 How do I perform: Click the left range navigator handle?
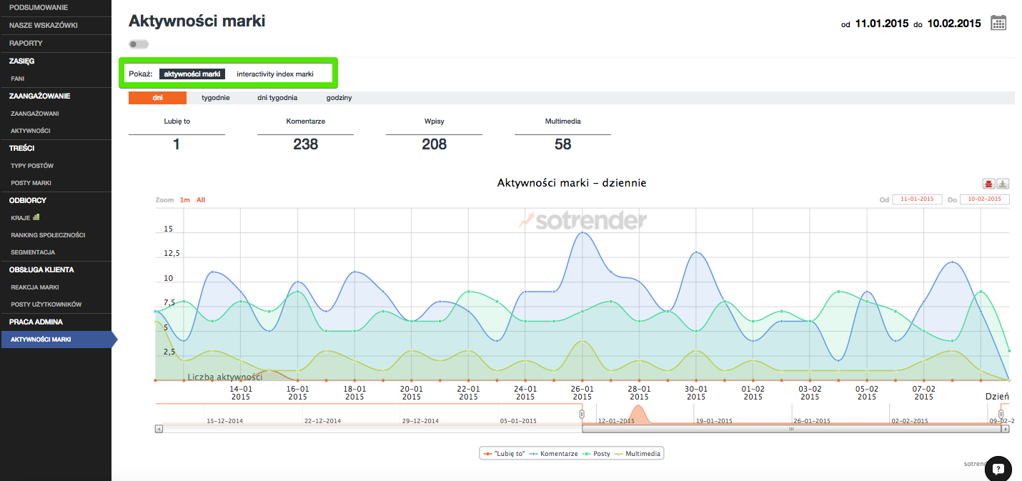click(582, 414)
